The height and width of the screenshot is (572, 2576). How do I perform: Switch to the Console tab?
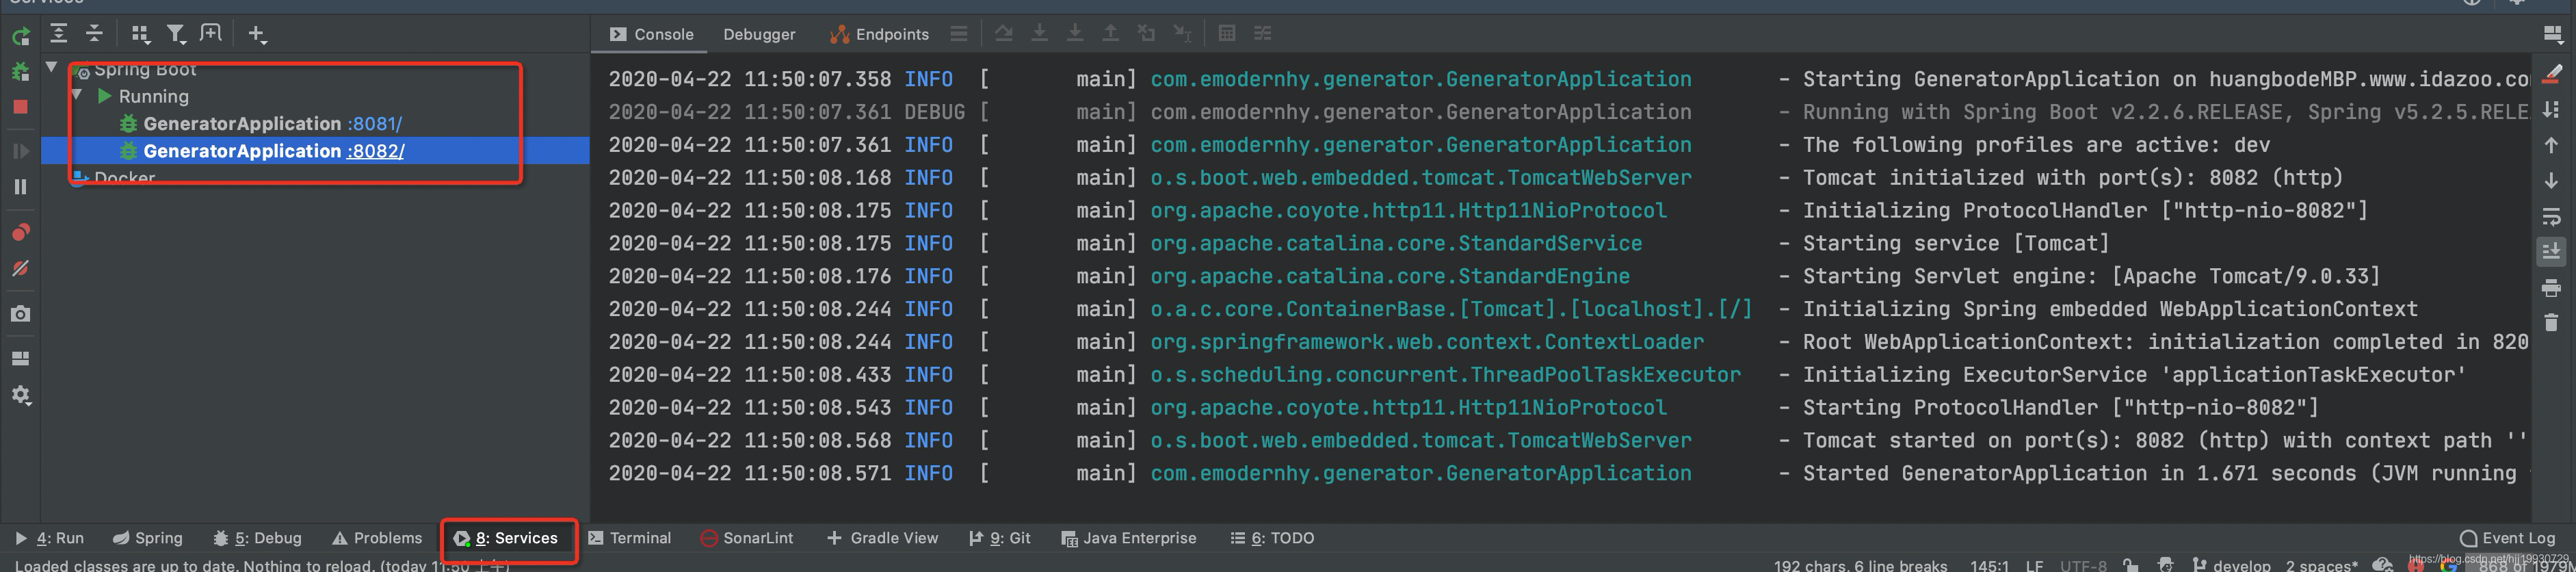point(652,34)
